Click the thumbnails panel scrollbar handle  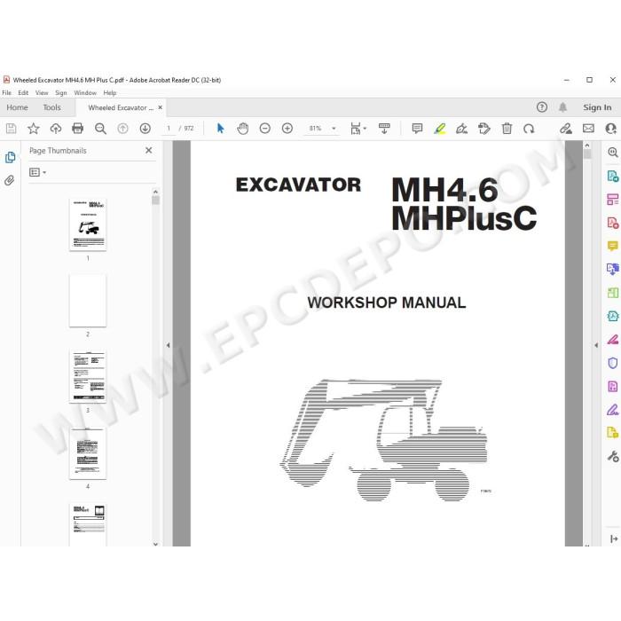click(155, 200)
